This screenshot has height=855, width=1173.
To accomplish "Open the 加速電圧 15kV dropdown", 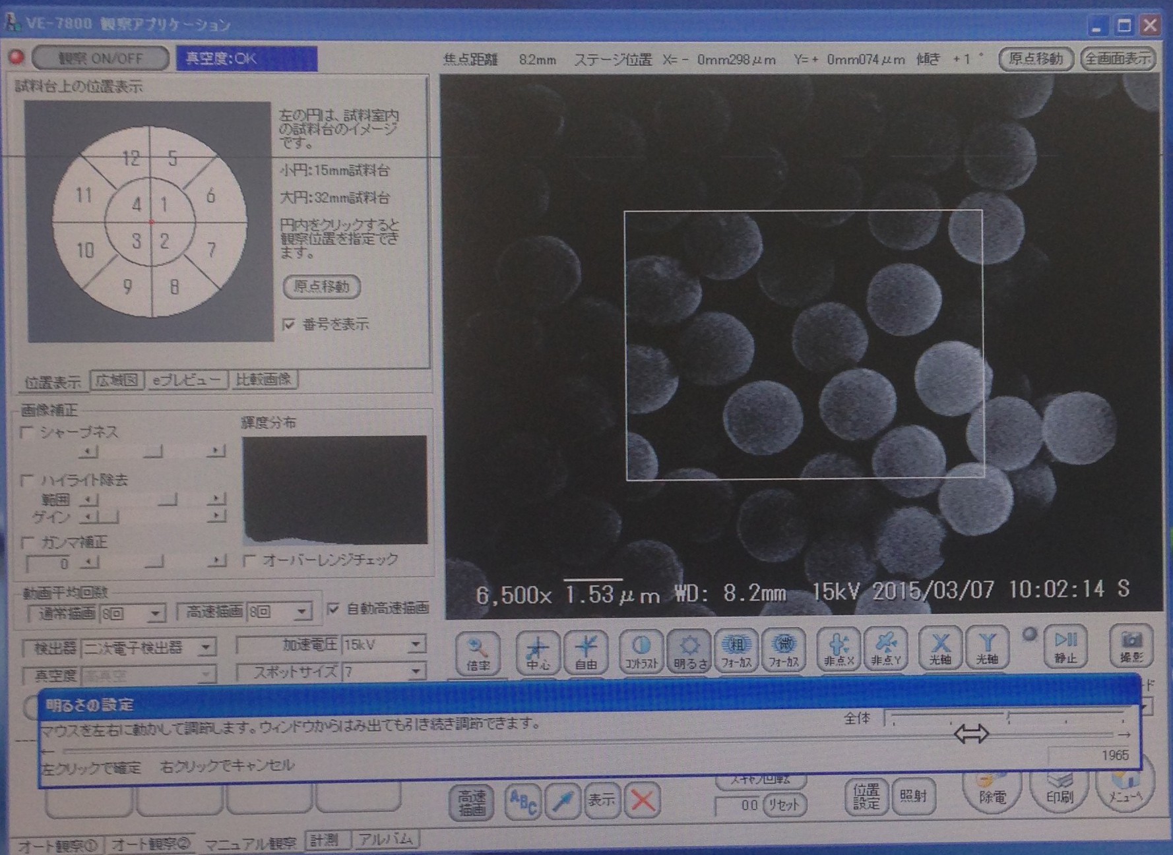I will coord(416,644).
